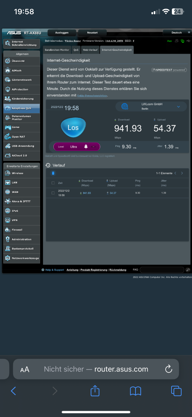Viewport: 192px width, 417px height.
Task: Click the green App link
Action: tap(169, 41)
